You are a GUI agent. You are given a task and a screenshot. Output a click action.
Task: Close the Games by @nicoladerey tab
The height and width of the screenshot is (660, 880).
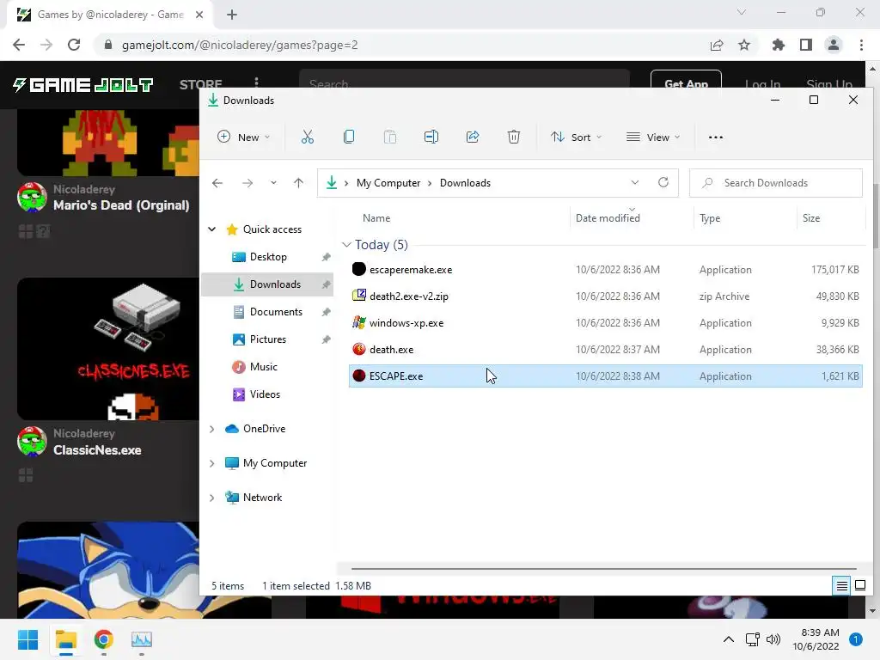[199, 15]
